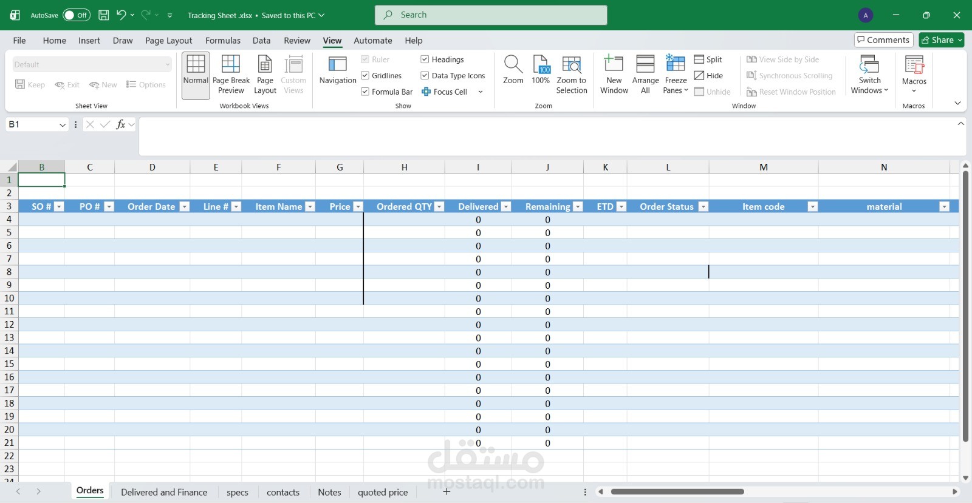The image size is (972, 503).
Task: Switch to Delivered and Finance sheet
Action: 164,492
